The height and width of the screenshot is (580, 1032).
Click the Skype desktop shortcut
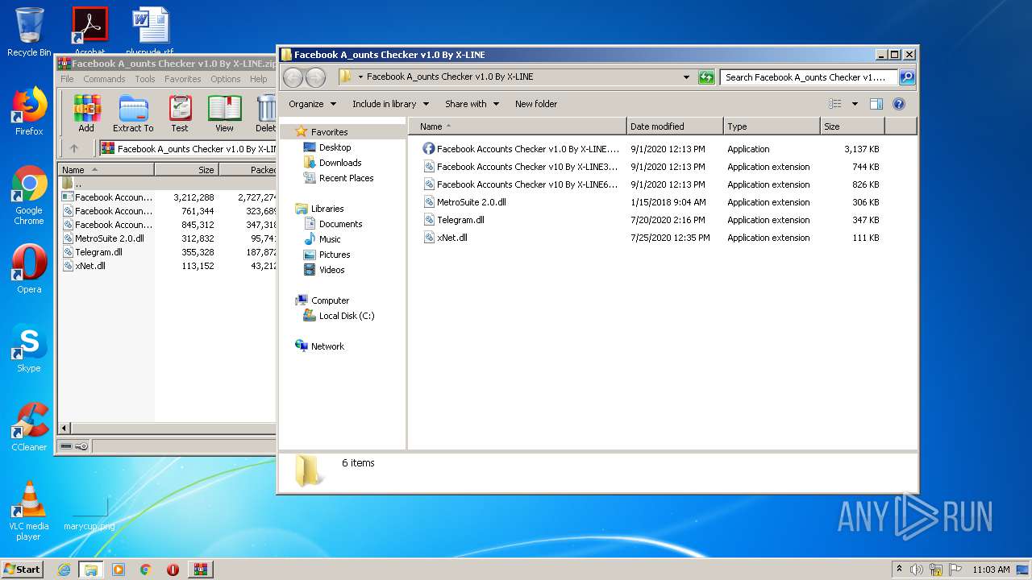(x=29, y=348)
